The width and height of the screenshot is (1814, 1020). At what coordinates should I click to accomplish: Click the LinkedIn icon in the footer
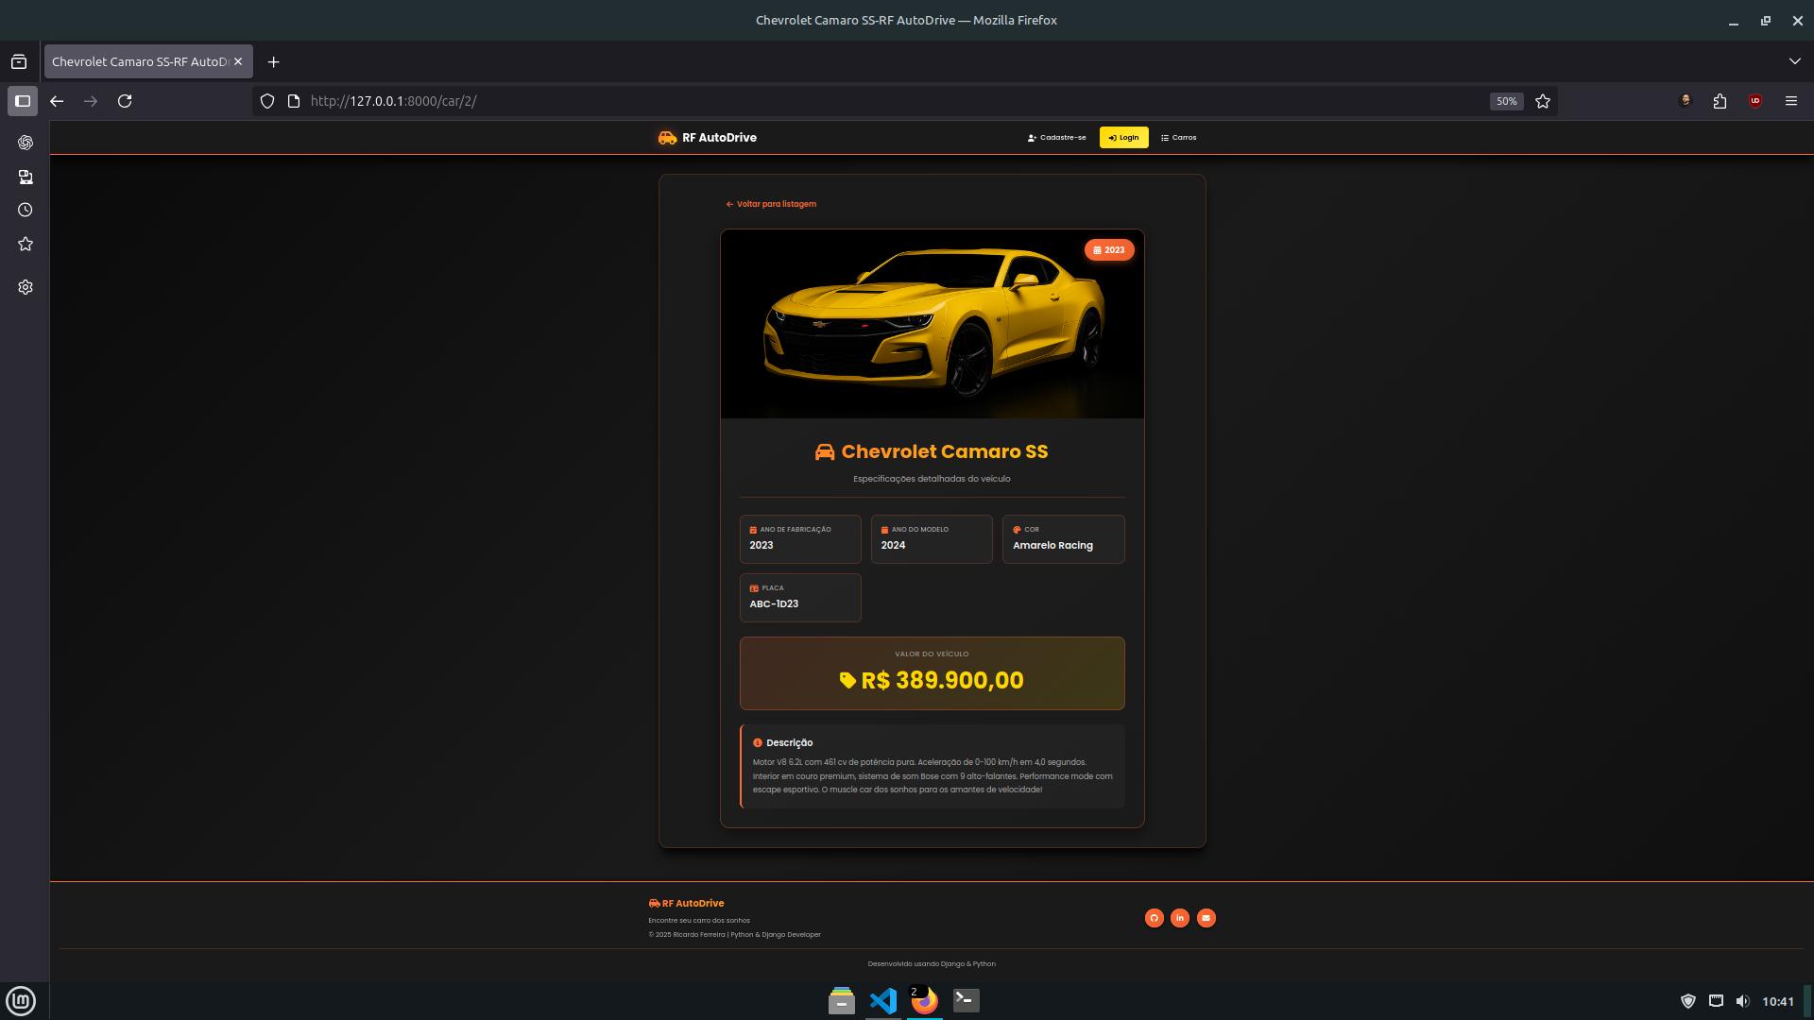pos(1180,918)
